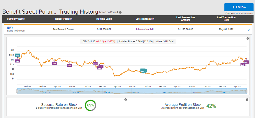
Task: Select the Sell marker beneath the first Buy marker
Action: click(17, 61)
